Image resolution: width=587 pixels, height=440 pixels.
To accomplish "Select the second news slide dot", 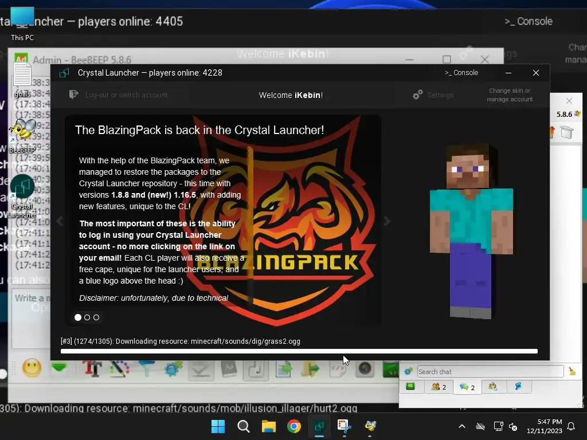I will [87, 317].
